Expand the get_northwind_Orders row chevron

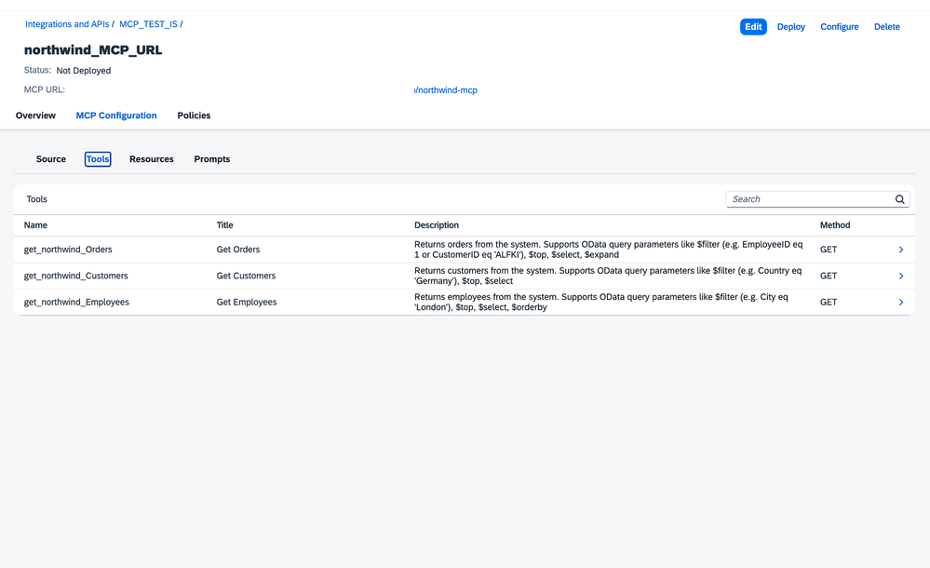pyautogui.click(x=901, y=250)
